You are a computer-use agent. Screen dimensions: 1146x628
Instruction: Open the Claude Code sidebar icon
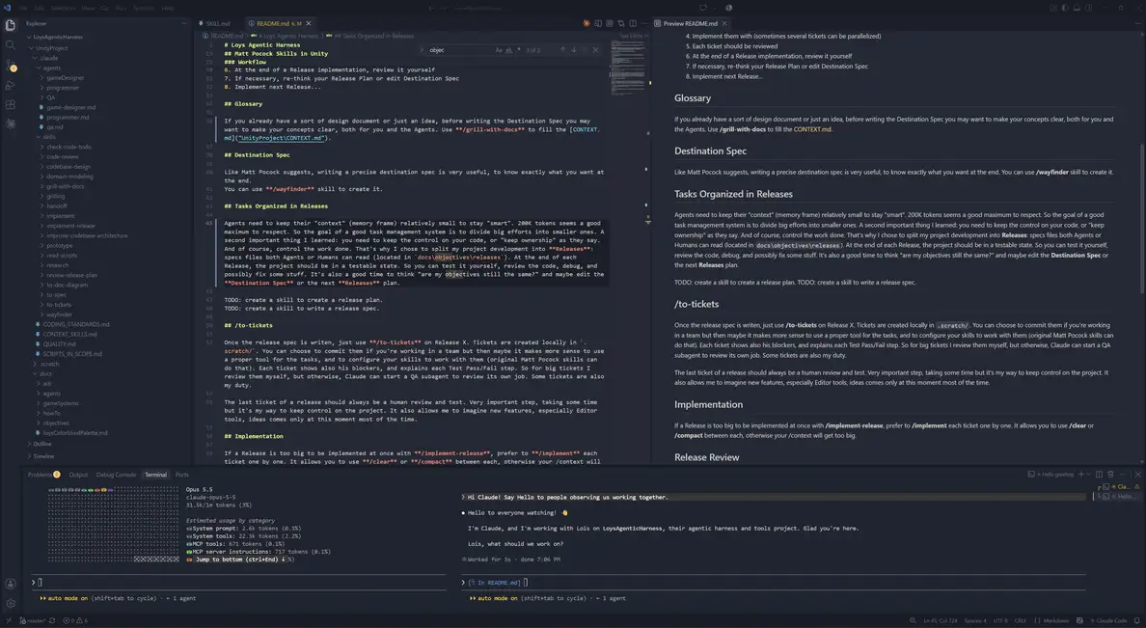coord(11,123)
